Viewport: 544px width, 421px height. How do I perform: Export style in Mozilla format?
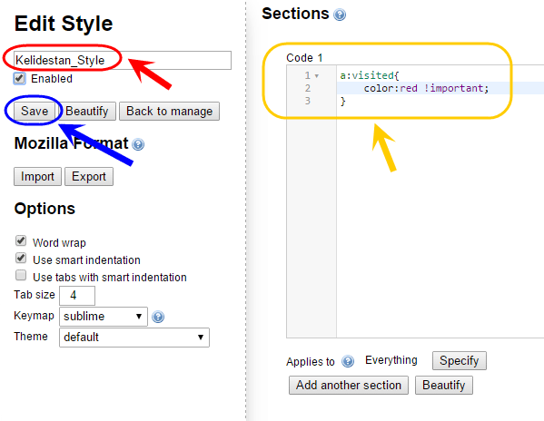(89, 176)
